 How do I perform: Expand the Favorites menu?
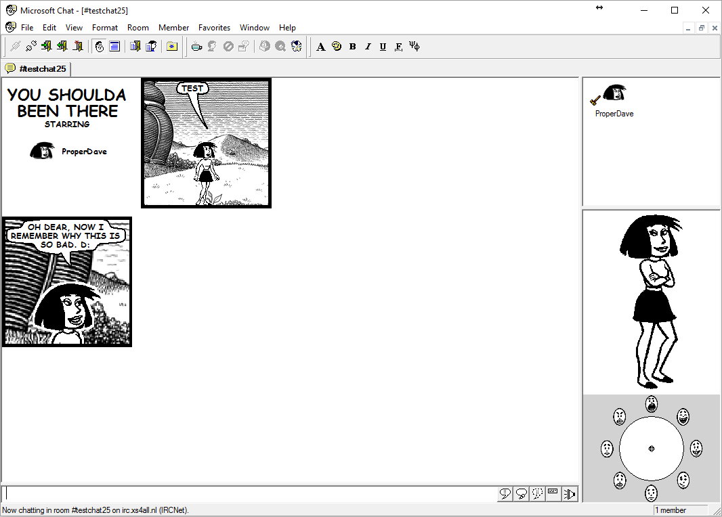coord(214,28)
